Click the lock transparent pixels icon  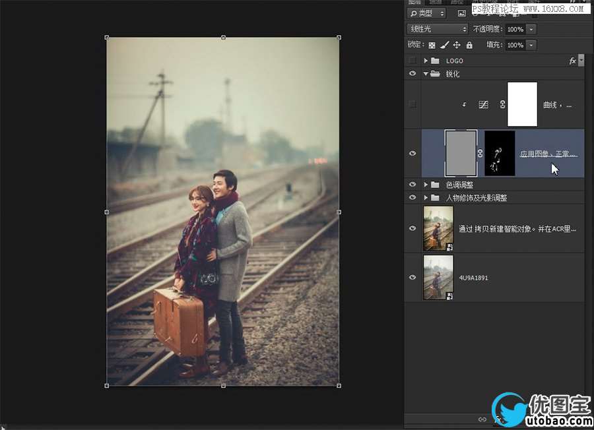point(432,46)
